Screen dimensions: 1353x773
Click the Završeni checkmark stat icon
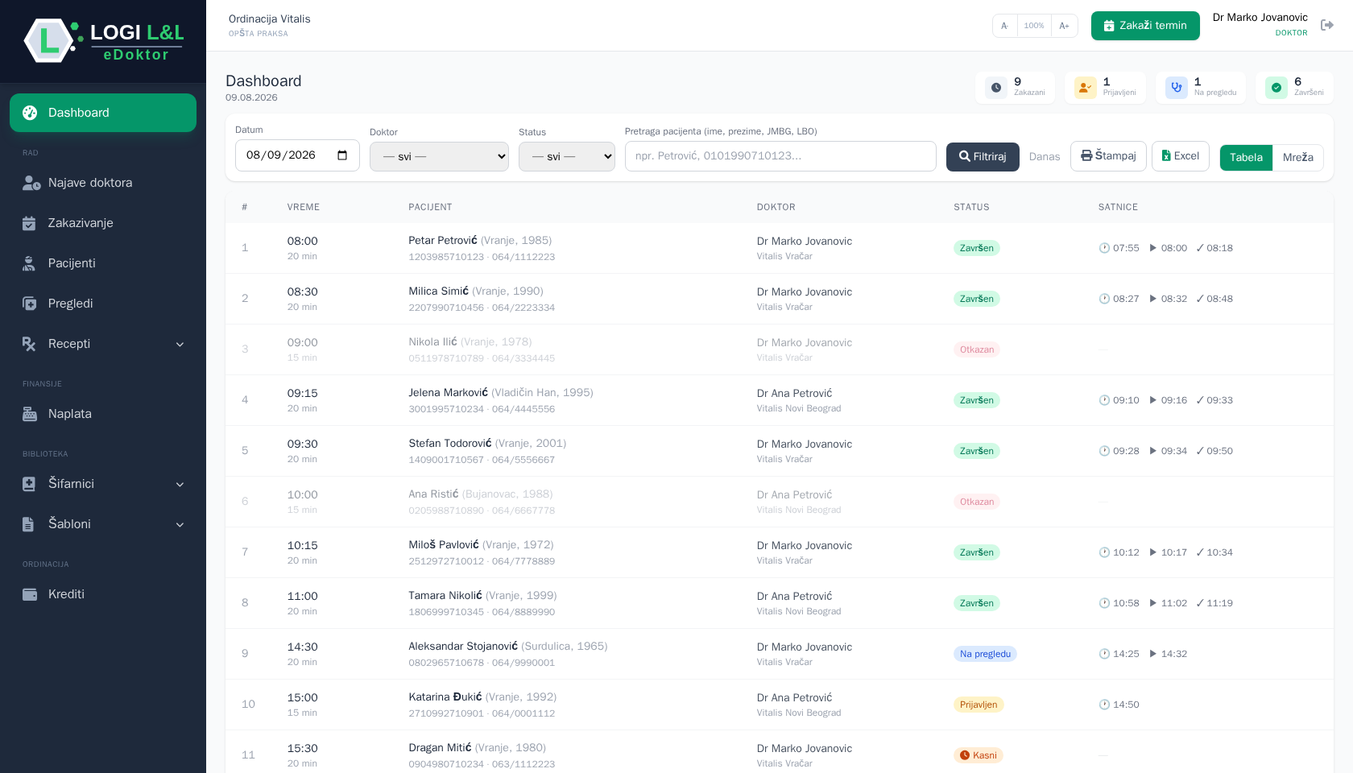(1276, 88)
